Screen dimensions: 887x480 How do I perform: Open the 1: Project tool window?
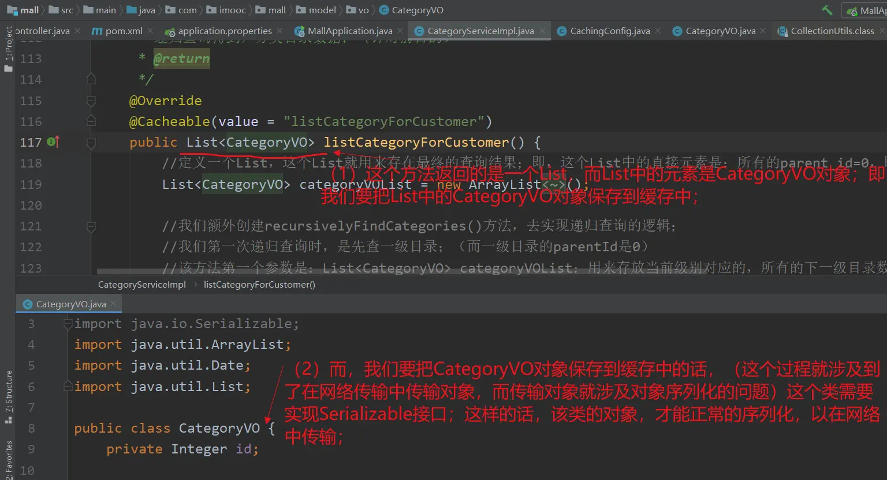tap(8, 49)
